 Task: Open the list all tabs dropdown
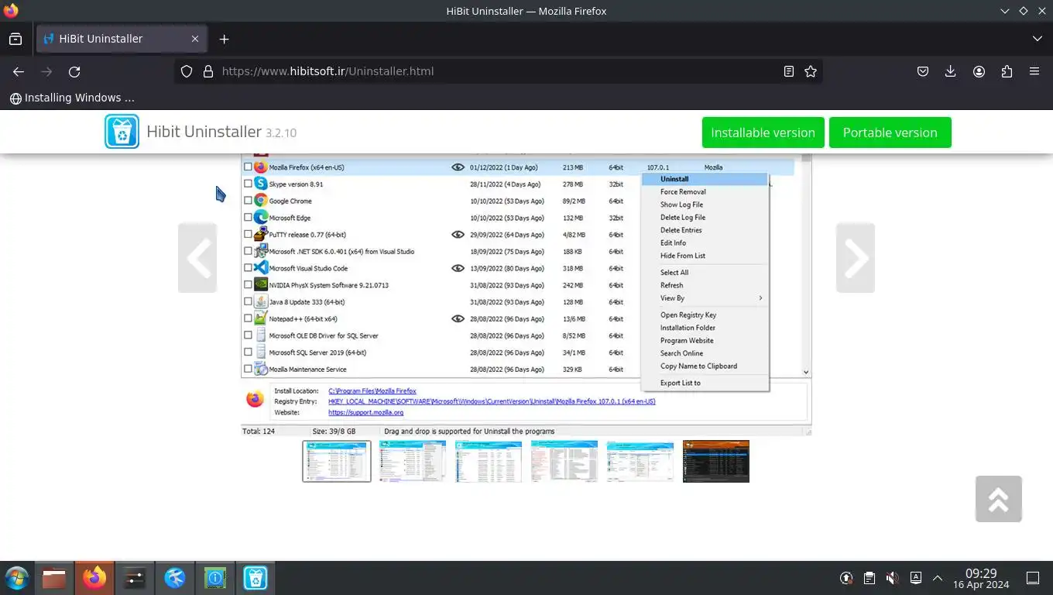(1038, 39)
